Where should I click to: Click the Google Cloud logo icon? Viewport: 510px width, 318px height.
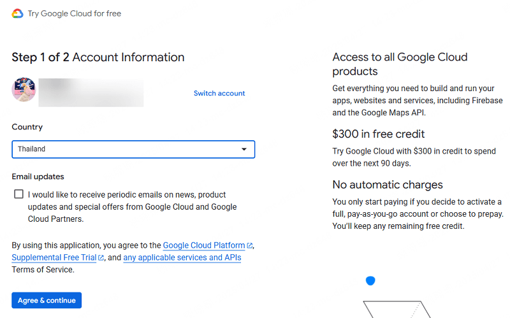coord(18,13)
